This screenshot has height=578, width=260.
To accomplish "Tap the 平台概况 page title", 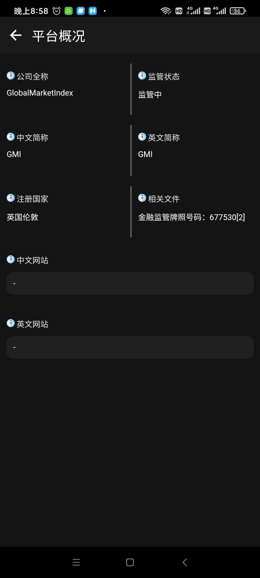I will 59,36.
